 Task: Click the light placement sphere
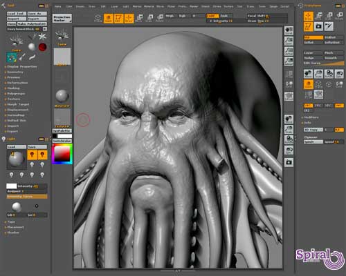click(16, 159)
